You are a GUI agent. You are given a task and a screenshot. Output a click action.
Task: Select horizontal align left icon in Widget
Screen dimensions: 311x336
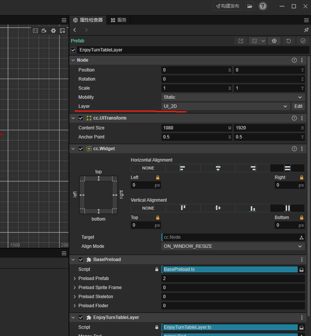click(x=183, y=168)
